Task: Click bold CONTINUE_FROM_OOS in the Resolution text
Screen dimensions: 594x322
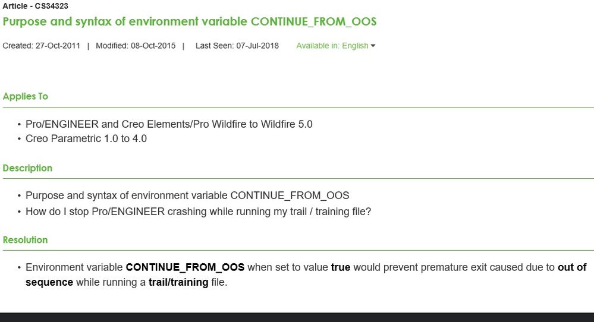Action: [185, 267]
